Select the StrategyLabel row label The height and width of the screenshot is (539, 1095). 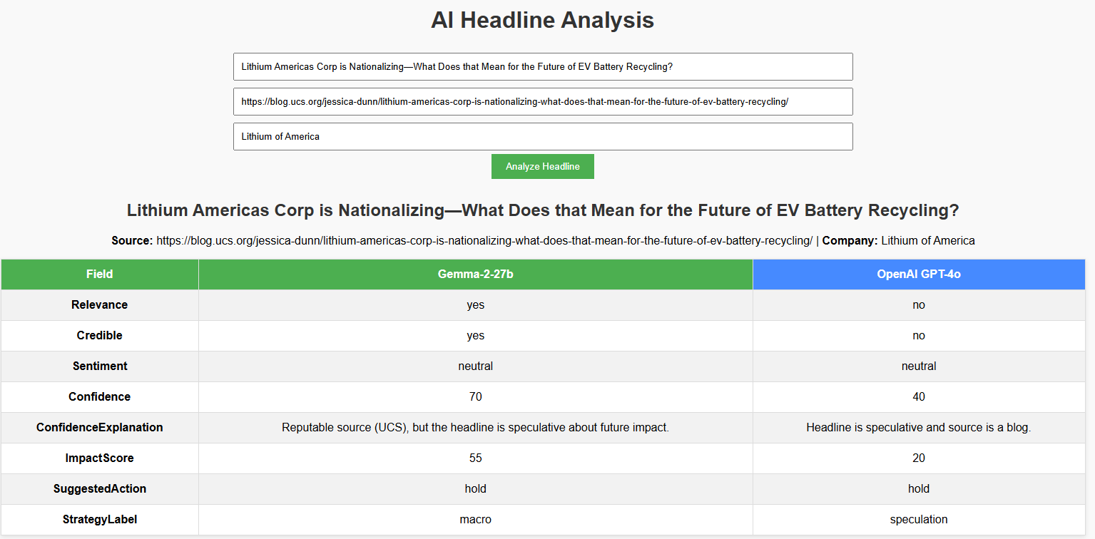click(100, 520)
